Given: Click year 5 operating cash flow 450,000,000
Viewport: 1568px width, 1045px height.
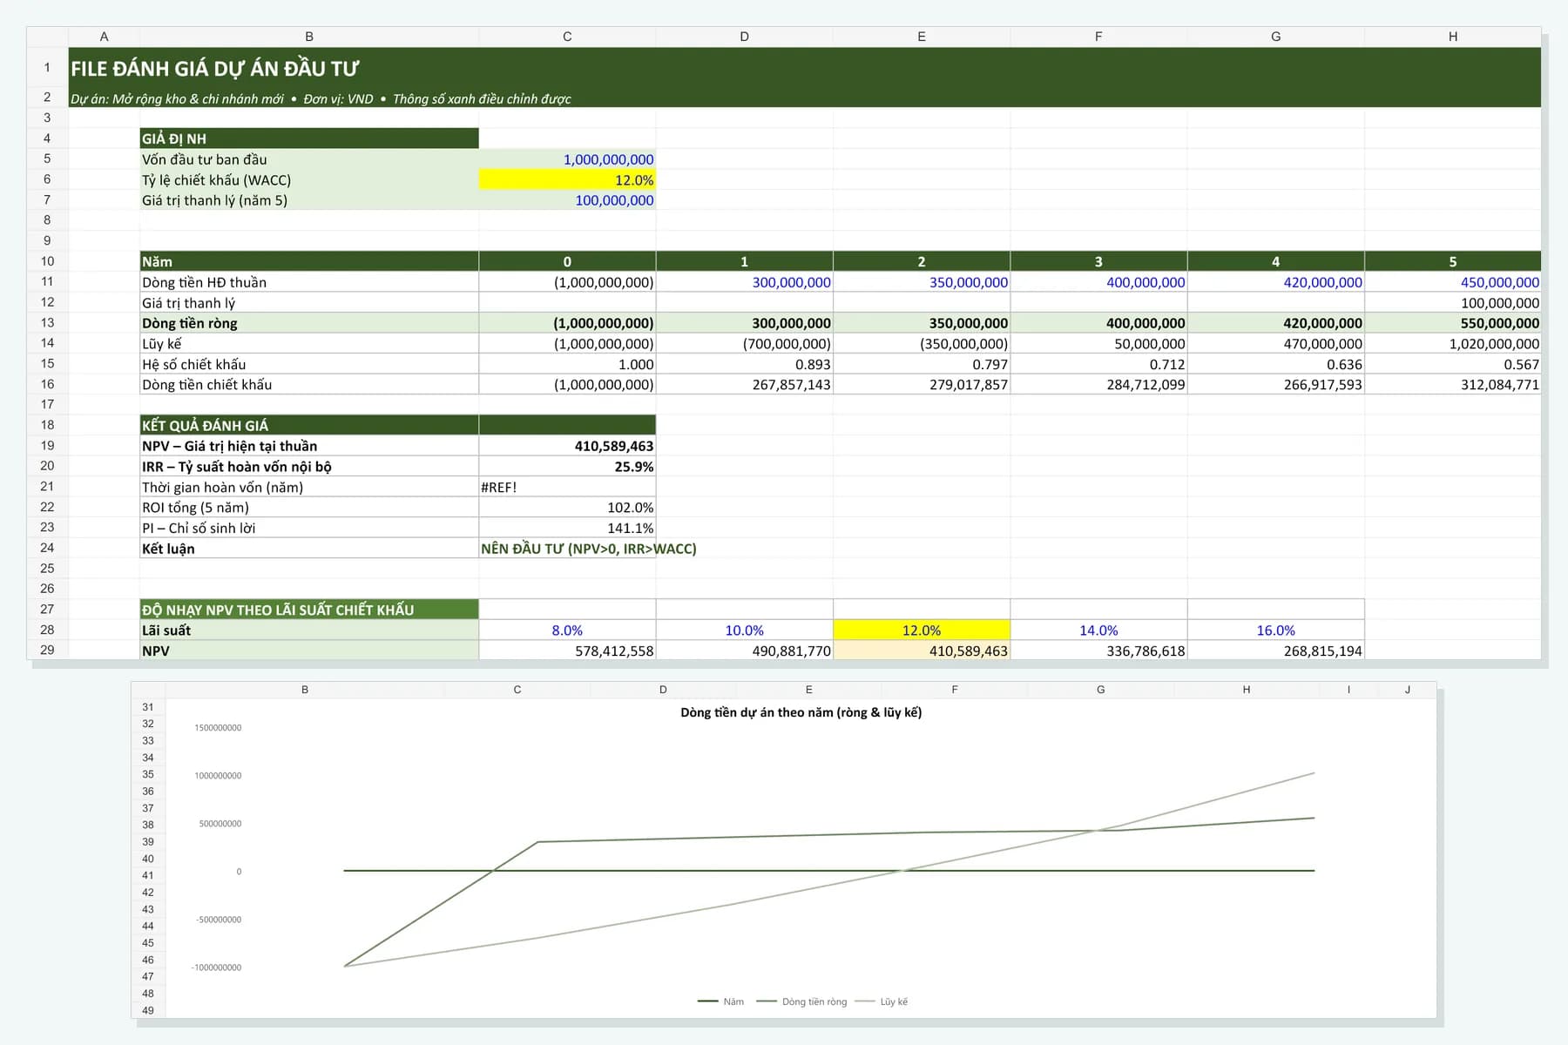Looking at the screenshot, I should click(1452, 282).
